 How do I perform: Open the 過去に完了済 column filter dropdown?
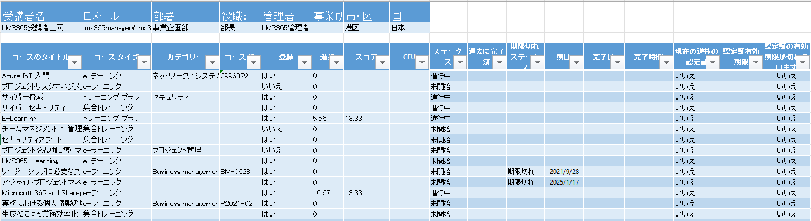499,62
